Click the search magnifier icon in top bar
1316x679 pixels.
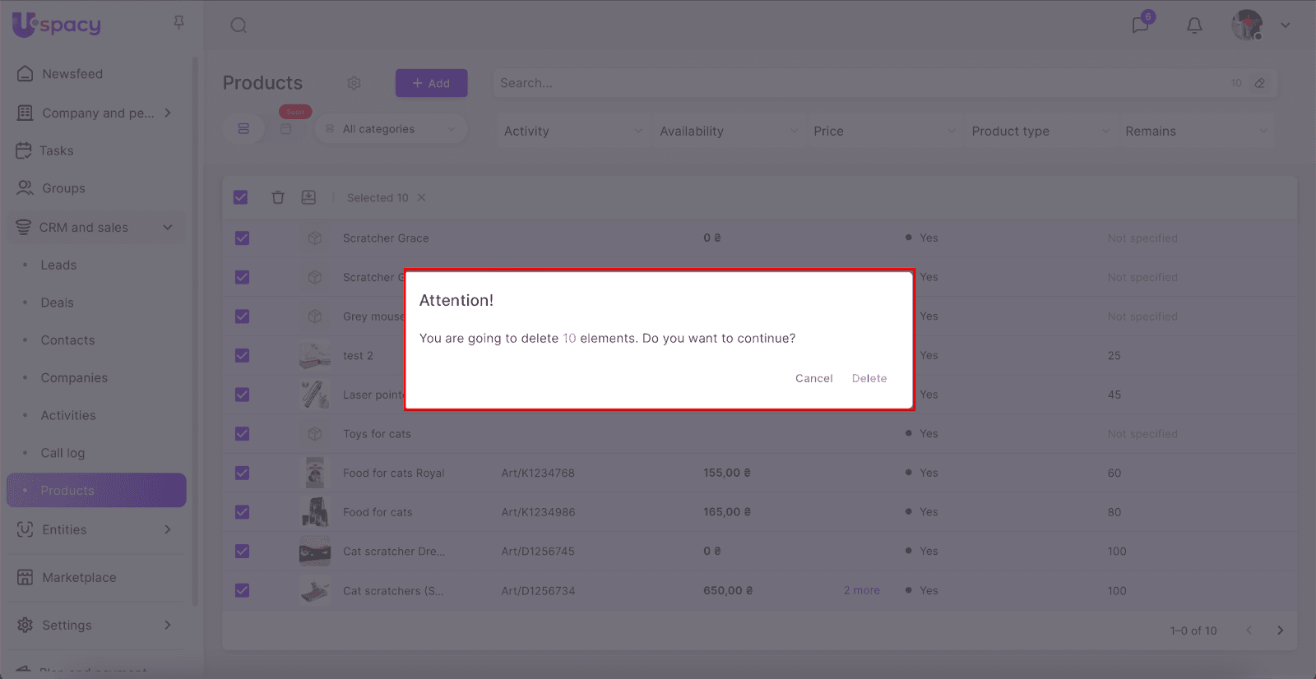coord(239,25)
